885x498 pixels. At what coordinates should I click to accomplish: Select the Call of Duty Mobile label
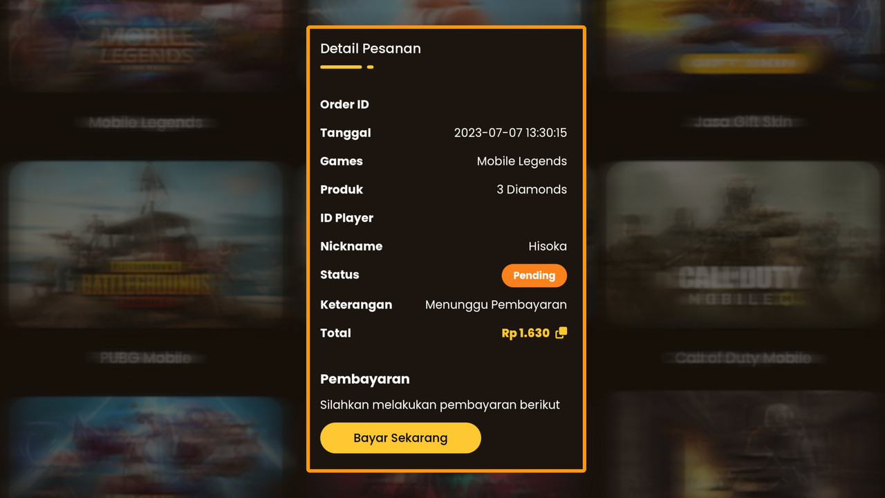[743, 358]
